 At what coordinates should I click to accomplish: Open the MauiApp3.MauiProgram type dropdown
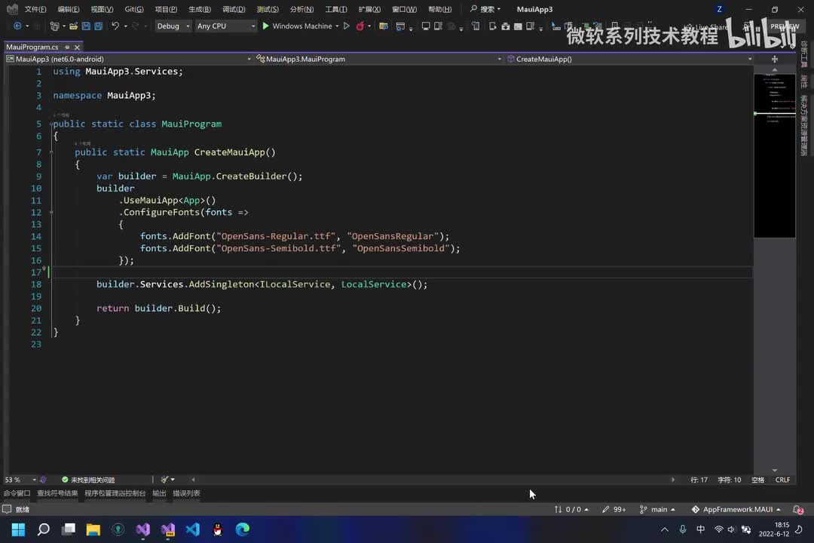379,60
